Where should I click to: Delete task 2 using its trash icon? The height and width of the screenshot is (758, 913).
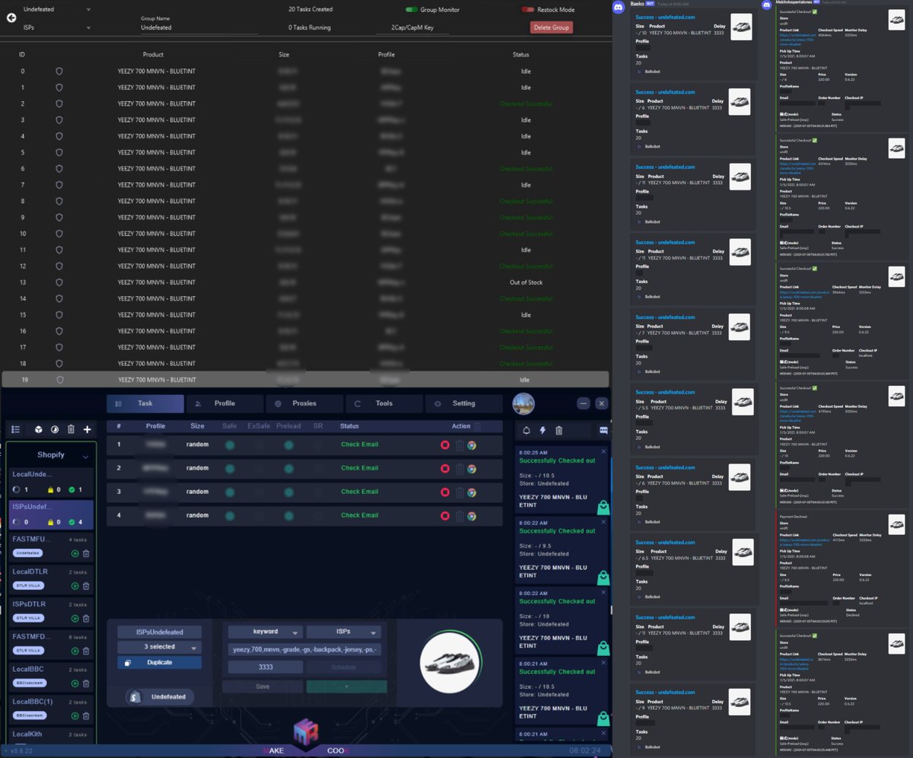coord(460,469)
